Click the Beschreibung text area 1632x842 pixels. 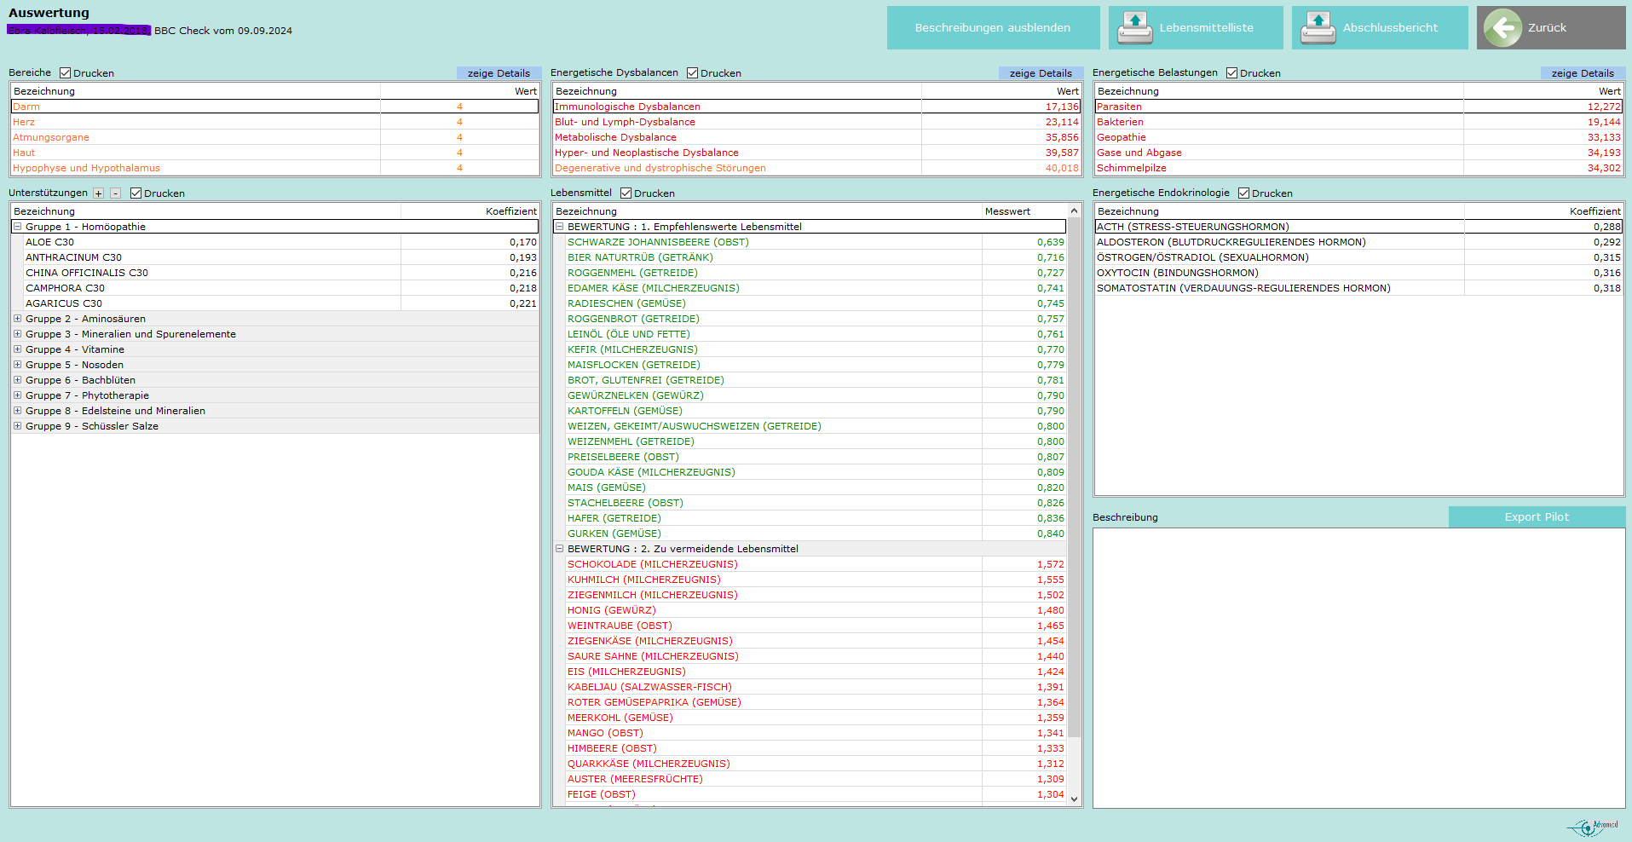(x=1358, y=667)
